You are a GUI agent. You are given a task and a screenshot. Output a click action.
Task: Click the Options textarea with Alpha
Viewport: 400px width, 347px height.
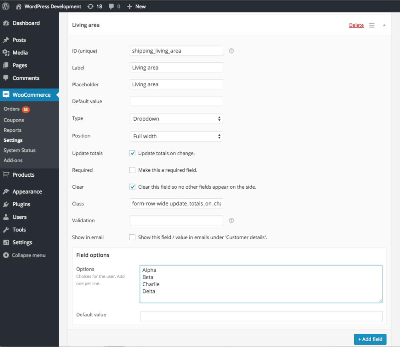(261, 284)
